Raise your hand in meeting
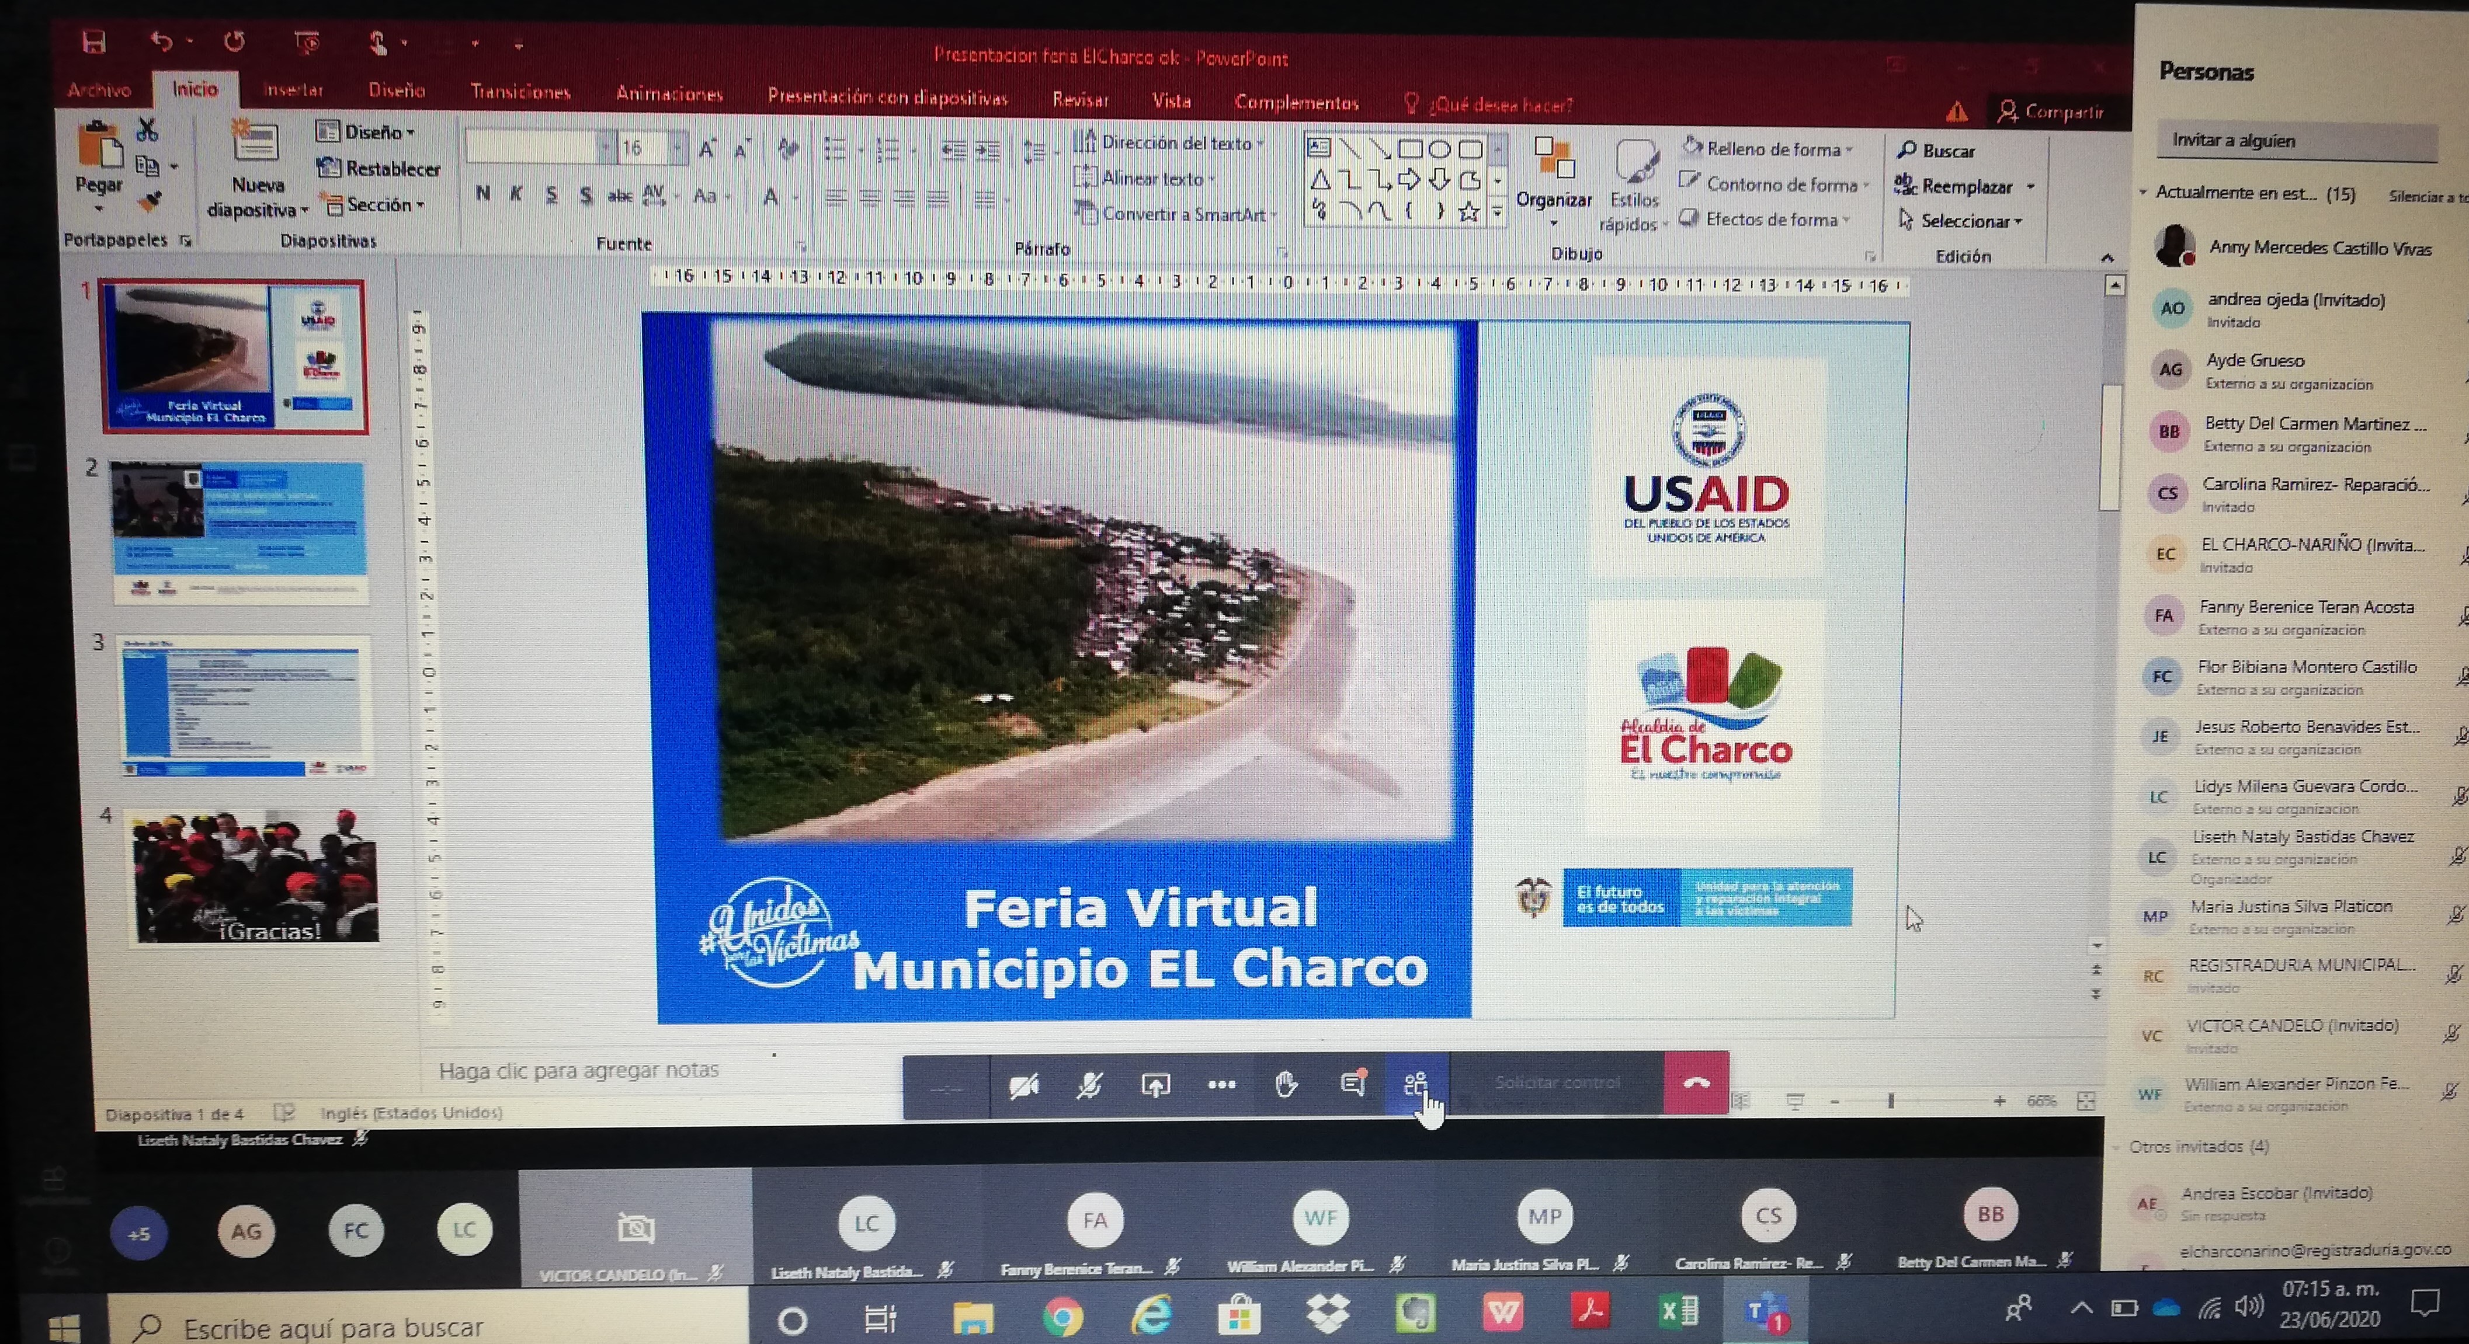Image resolution: width=2469 pixels, height=1344 pixels. 1286,1084
